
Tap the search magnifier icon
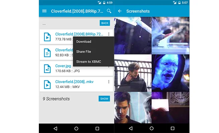[x=109, y=11]
